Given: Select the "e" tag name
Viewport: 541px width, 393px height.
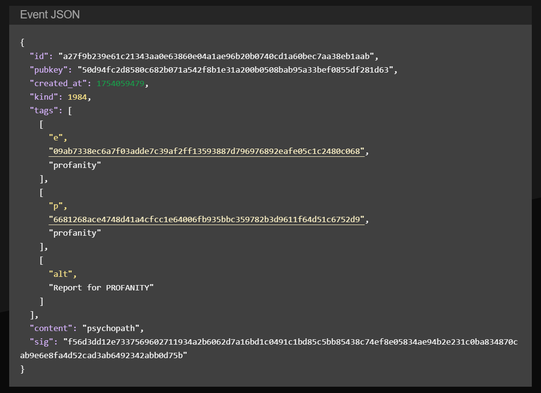Looking at the screenshot, I should pyautogui.click(x=56, y=137).
